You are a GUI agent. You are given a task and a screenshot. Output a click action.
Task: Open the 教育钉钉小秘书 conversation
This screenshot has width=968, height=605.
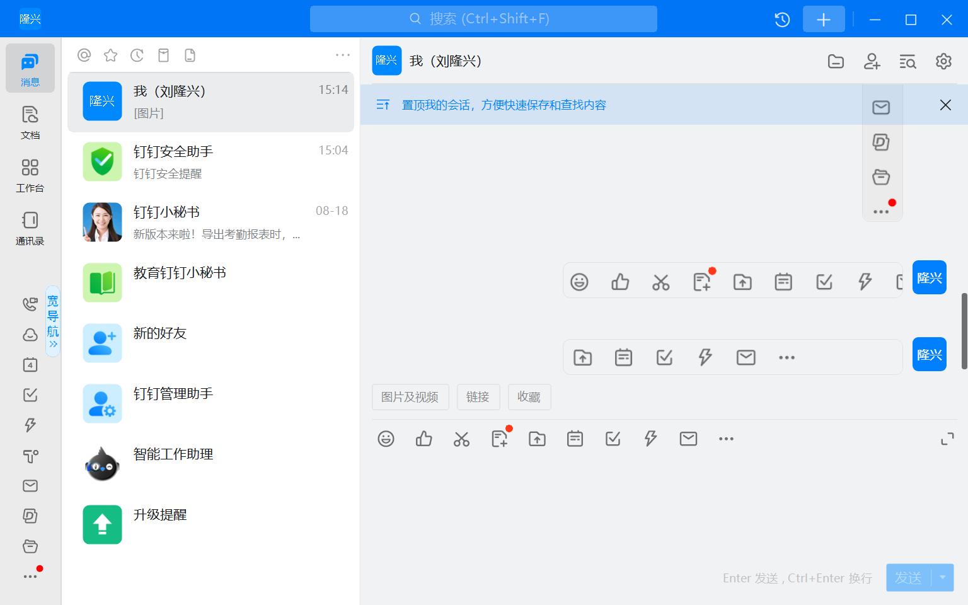point(210,283)
